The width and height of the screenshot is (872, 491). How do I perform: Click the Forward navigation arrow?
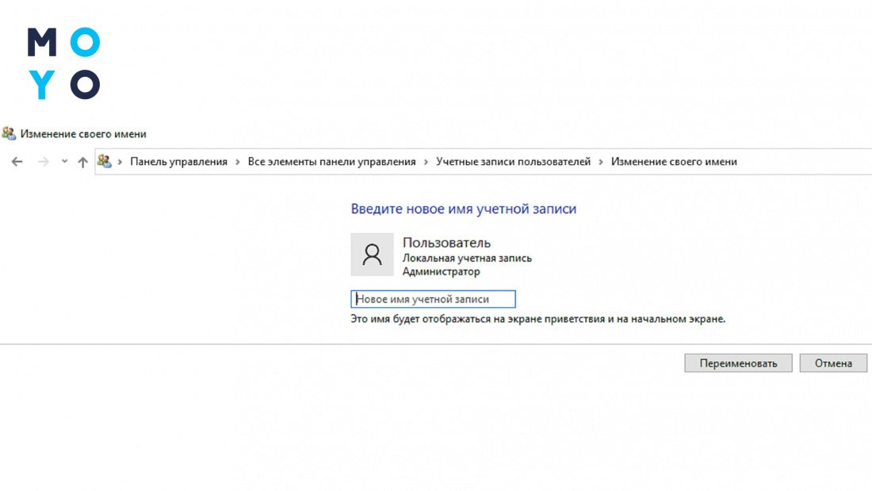point(44,162)
